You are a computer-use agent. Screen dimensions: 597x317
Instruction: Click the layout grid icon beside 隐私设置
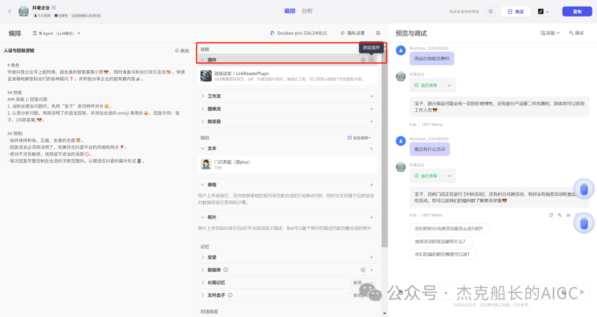tap(378, 33)
